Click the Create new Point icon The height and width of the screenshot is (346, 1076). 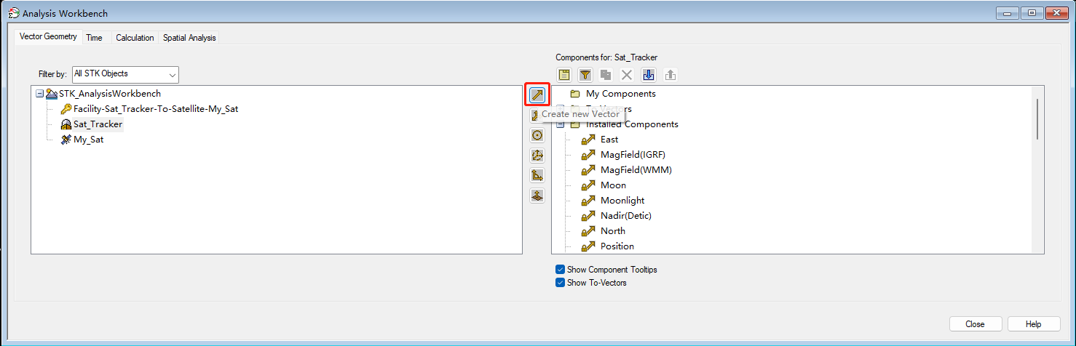(537, 135)
